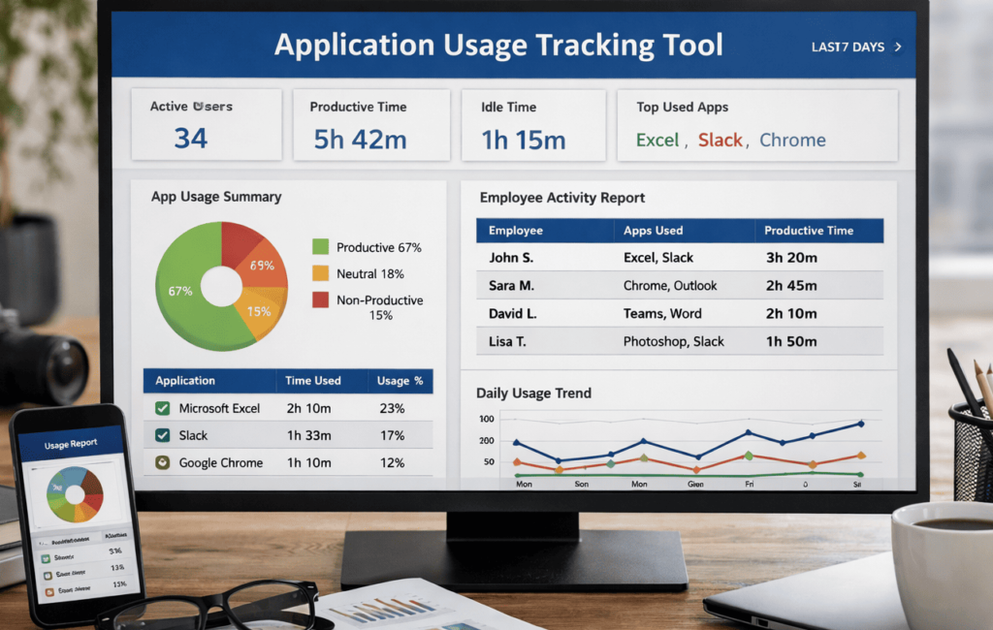Sort by the Productive Time column header
Image resolution: width=993 pixels, height=630 pixels.
(x=811, y=231)
